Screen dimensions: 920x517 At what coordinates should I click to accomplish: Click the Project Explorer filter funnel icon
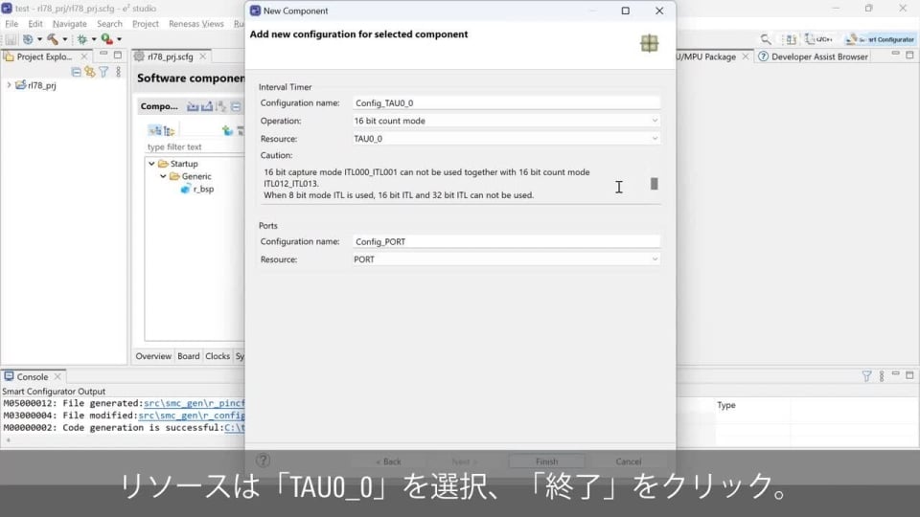(103, 72)
